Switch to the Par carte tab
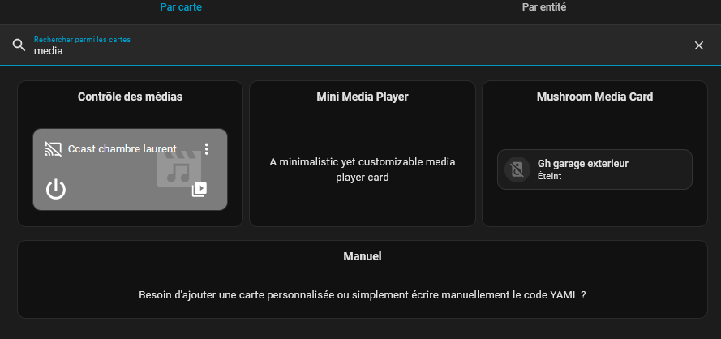The height and width of the screenshot is (339, 721). click(x=180, y=7)
